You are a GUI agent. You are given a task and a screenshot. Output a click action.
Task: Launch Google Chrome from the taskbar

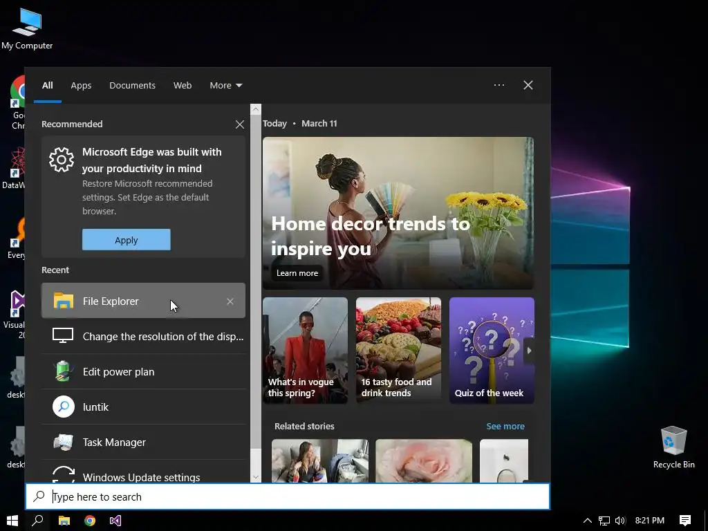(x=90, y=521)
